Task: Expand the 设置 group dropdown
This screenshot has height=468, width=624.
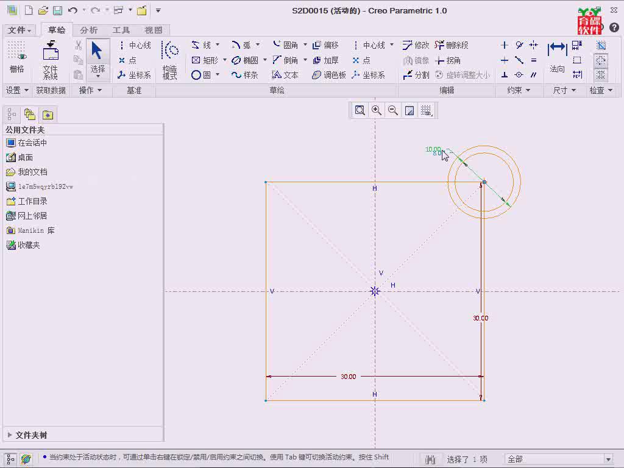Action: pyautogui.click(x=17, y=90)
